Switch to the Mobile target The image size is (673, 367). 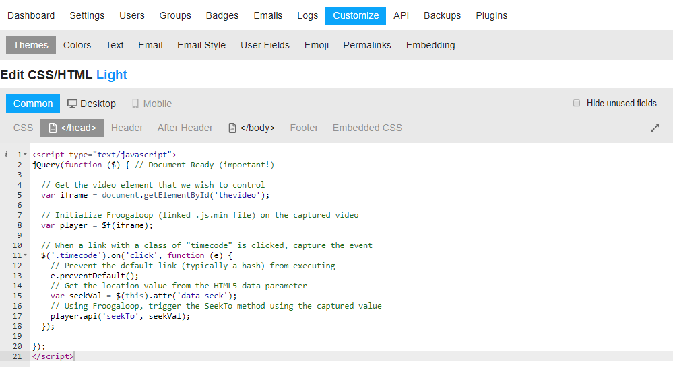click(152, 104)
